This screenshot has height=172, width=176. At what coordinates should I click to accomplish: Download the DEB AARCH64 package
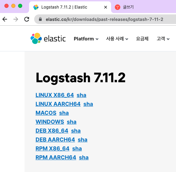pos(55,140)
